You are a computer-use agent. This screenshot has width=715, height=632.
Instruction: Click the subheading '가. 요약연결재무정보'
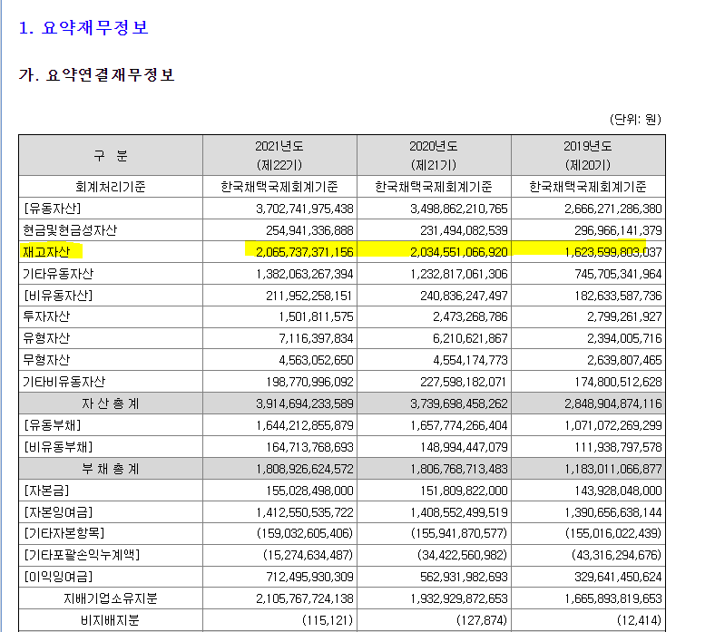[x=97, y=74]
